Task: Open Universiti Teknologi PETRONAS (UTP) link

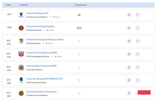Action: click(x=44, y=79)
